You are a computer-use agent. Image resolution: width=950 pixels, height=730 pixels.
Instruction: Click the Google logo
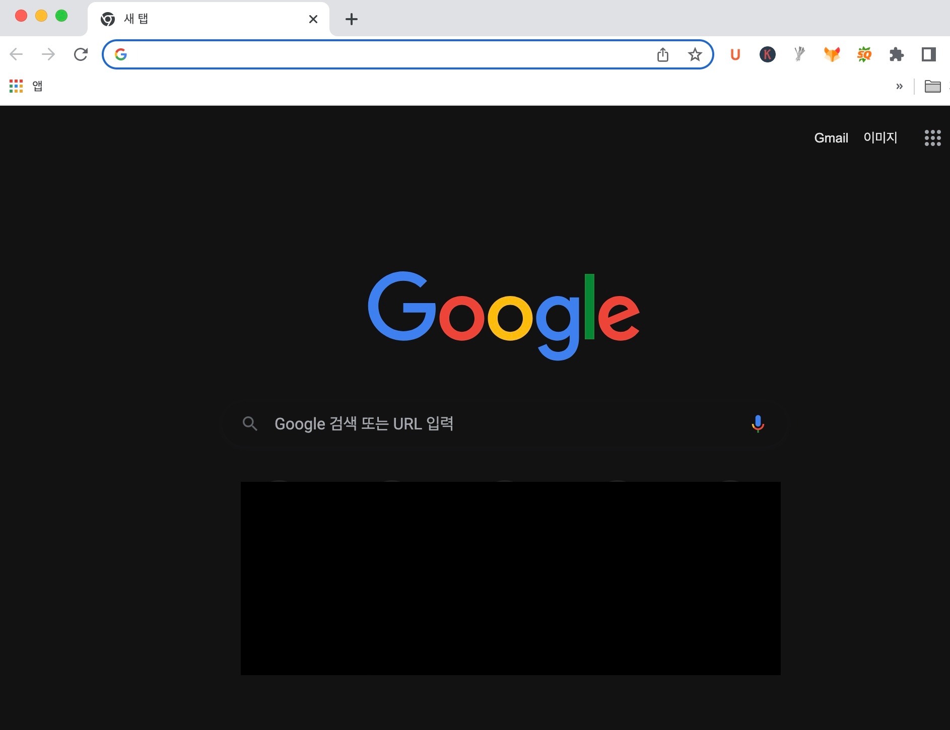(x=504, y=316)
